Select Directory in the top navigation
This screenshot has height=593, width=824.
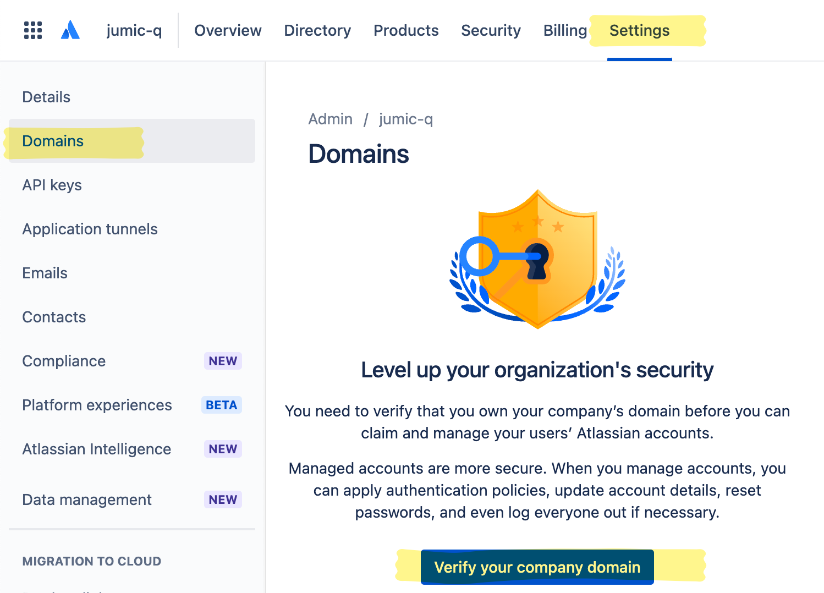coord(317,31)
